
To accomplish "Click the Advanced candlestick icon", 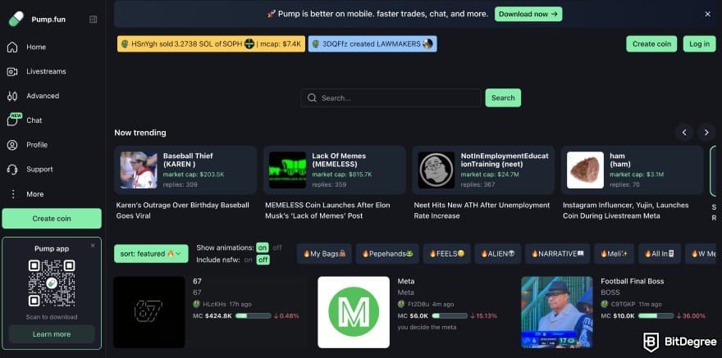I will coord(12,96).
